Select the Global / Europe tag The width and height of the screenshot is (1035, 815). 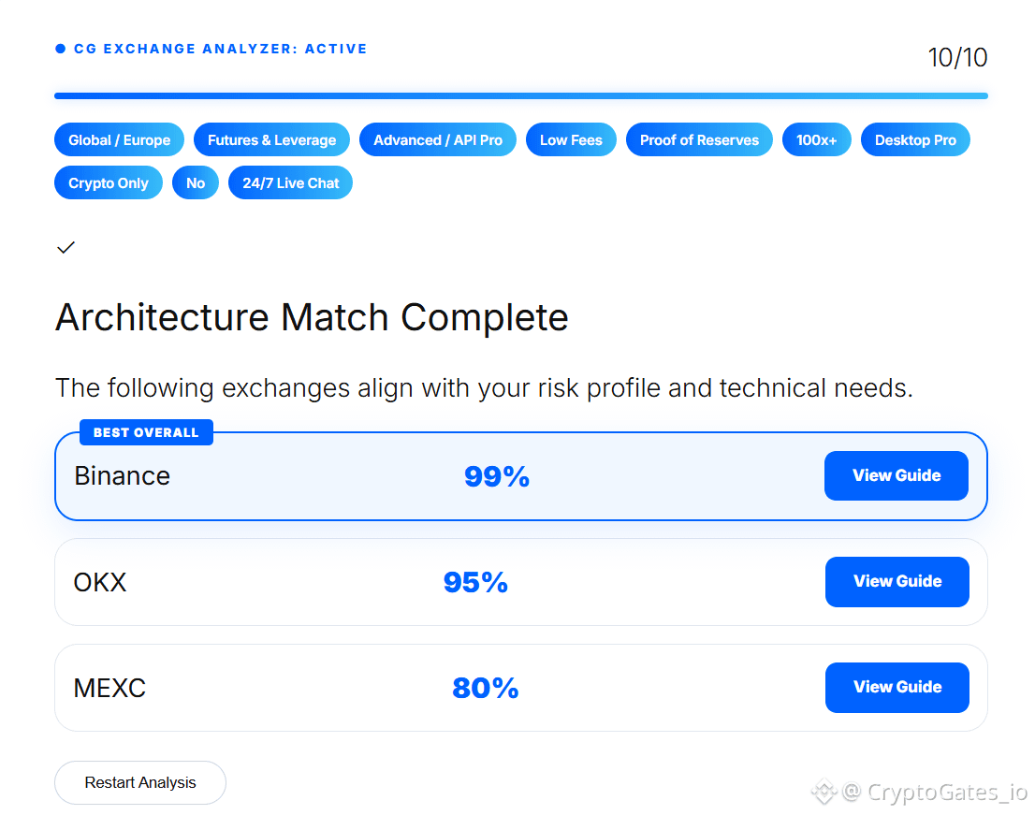point(120,140)
